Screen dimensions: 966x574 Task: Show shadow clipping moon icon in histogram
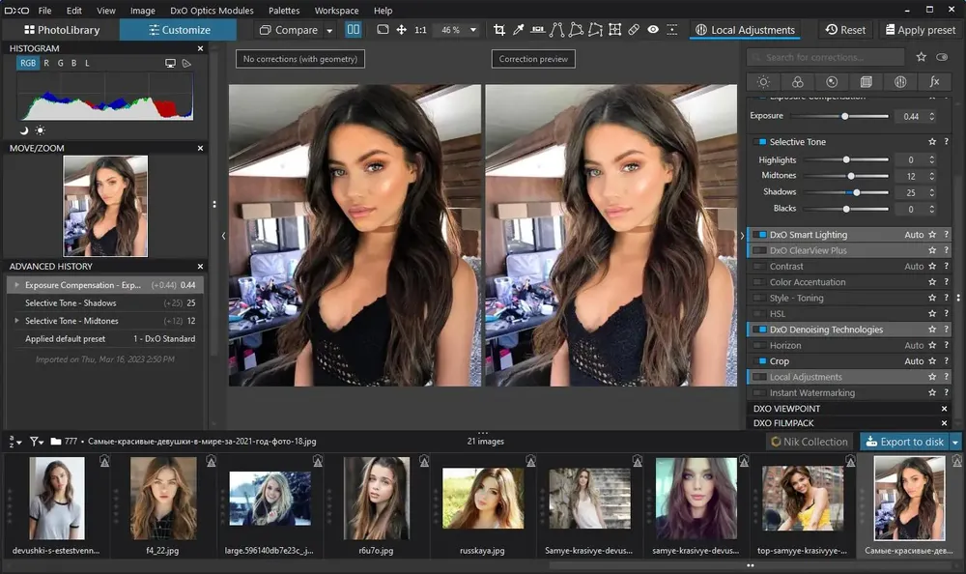[x=24, y=130]
